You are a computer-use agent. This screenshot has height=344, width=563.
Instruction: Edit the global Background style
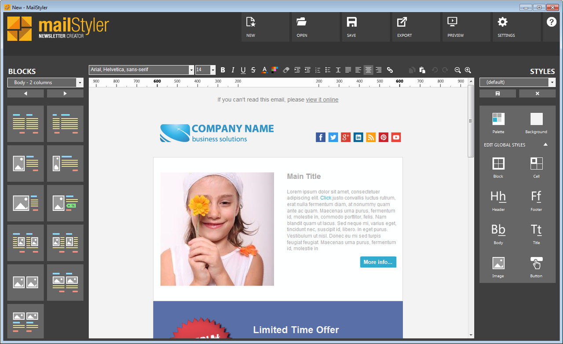(536, 123)
